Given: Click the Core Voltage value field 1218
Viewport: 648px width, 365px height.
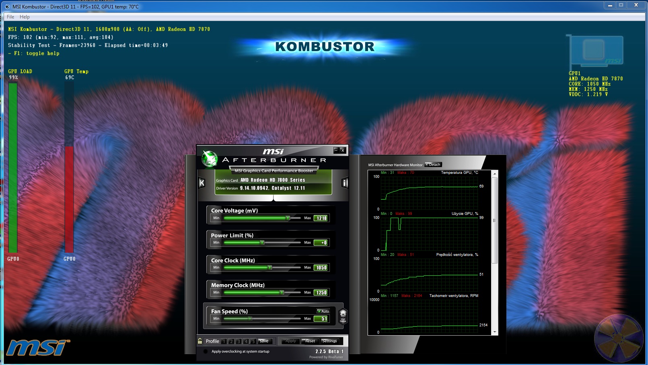Looking at the screenshot, I should point(321,218).
